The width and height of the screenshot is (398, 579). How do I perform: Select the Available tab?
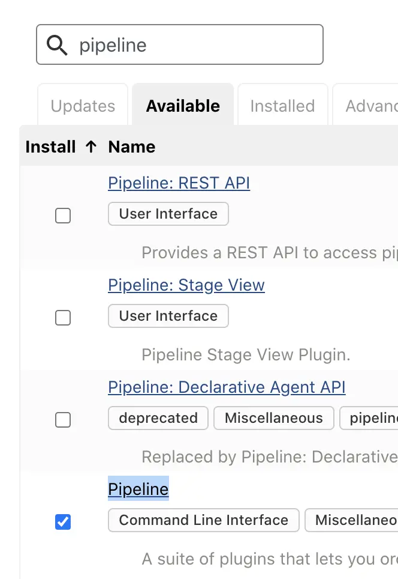point(183,106)
